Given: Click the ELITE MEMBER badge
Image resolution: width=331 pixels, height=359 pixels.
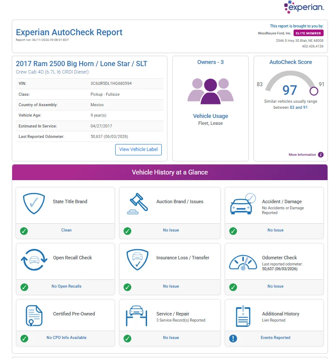Looking at the screenshot, I should 308,33.
